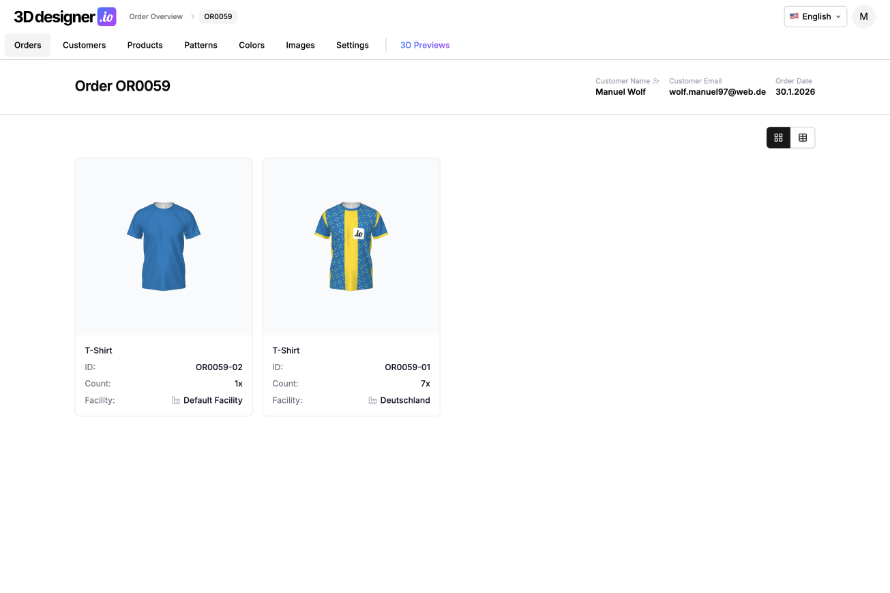Click the factory icon next to Deutschland
Screen dimensions: 890x593
pos(372,401)
